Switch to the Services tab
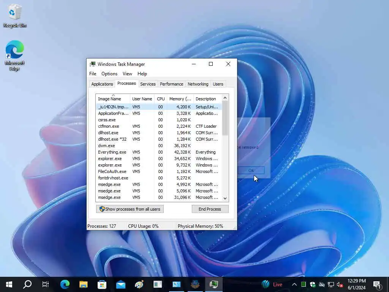This screenshot has width=389, height=292. pos(148,84)
